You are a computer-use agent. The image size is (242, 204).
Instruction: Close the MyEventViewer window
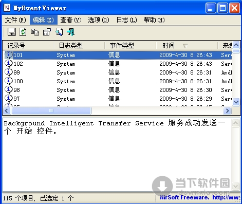(x=234, y=8)
